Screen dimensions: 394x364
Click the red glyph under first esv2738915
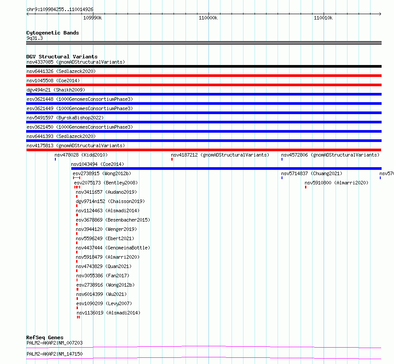[77, 178]
